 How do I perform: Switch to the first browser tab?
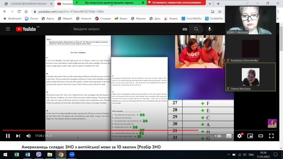tap(26, 4)
